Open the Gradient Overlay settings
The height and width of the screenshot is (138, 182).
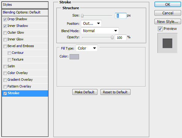(x=25, y=80)
